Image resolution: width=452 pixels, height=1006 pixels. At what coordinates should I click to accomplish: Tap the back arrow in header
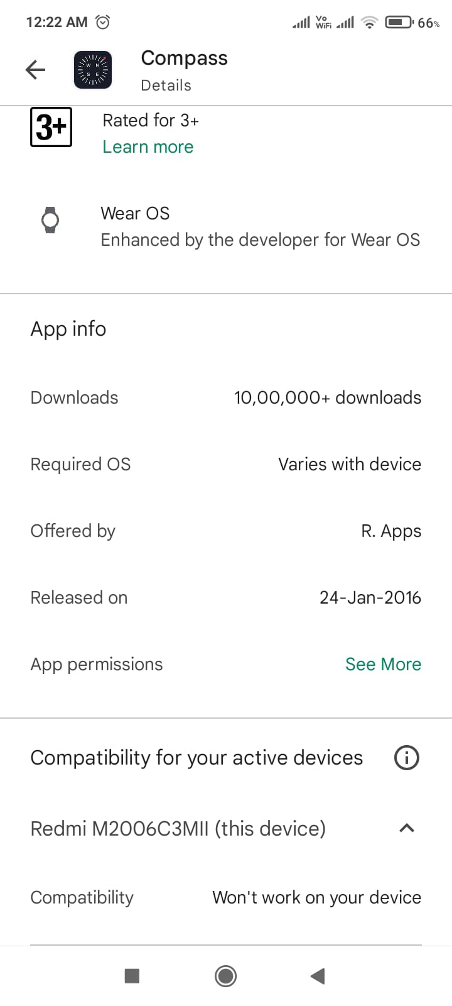[x=36, y=70]
